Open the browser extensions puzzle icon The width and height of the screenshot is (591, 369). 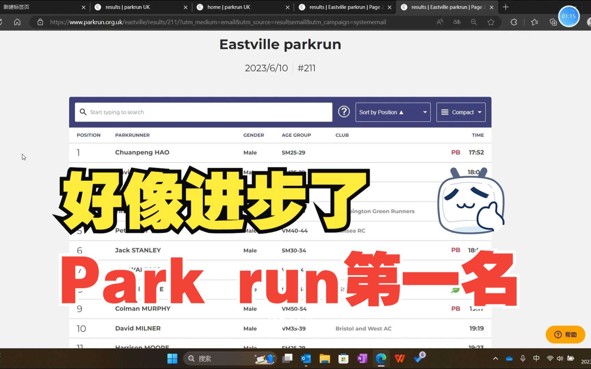tap(514, 22)
